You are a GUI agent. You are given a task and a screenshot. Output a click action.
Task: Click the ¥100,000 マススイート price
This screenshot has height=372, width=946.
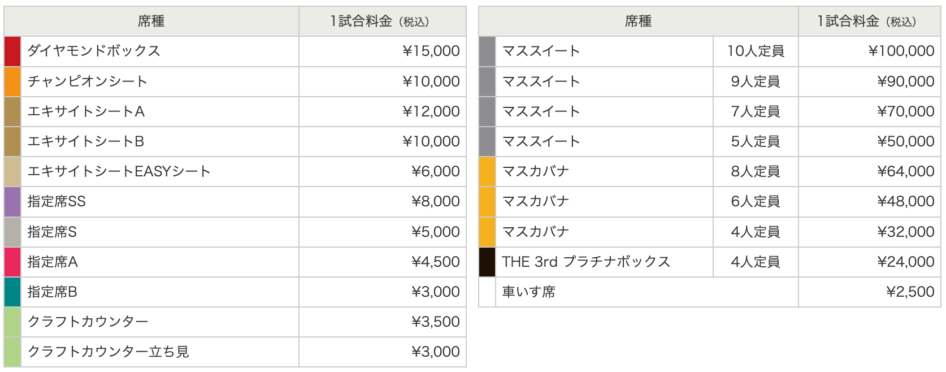coord(901,51)
